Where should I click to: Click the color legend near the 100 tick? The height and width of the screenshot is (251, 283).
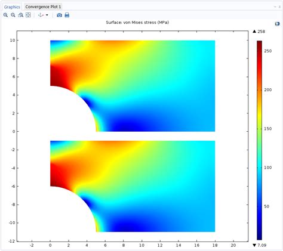pyautogui.click(x=259, y=168)
